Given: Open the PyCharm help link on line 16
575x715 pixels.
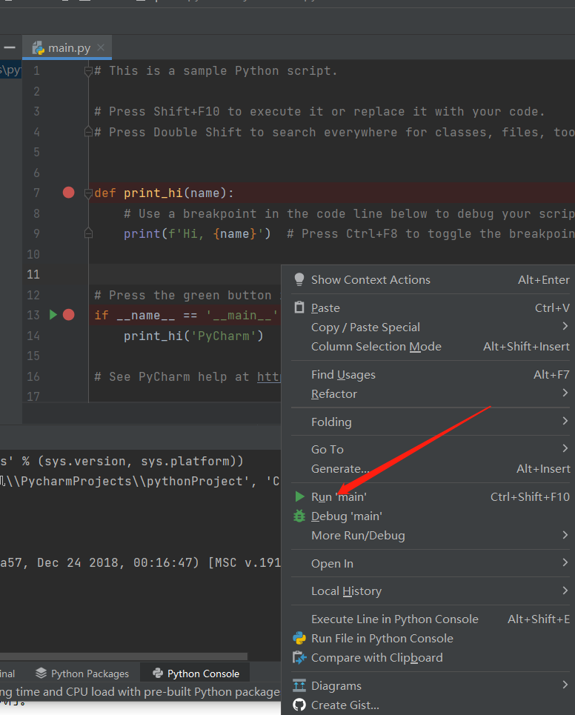Looking at the screenshot, I should pos(268,376).
